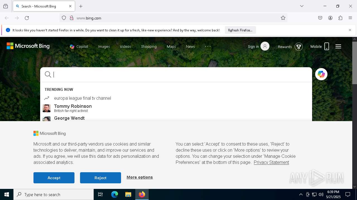357x200 pixels.
Task: Open the Firefox account icon
Action: 330,18
